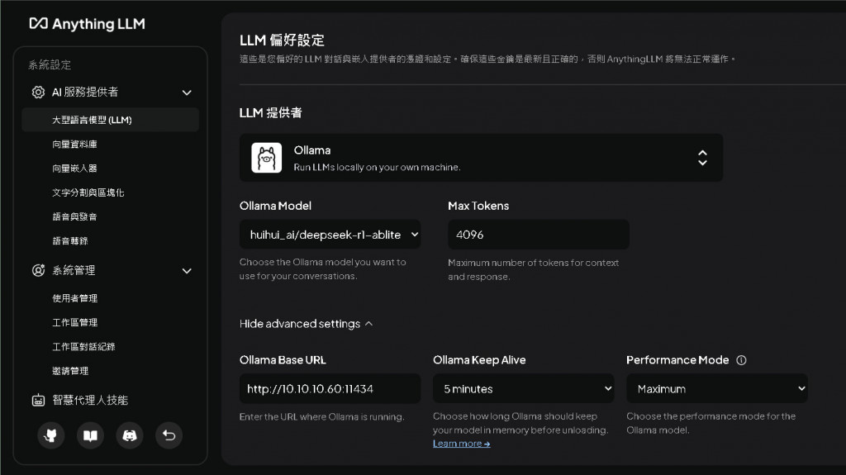
Task: Open 使用者管理 page
Action: pyautogui.click(x=74, y=298)
